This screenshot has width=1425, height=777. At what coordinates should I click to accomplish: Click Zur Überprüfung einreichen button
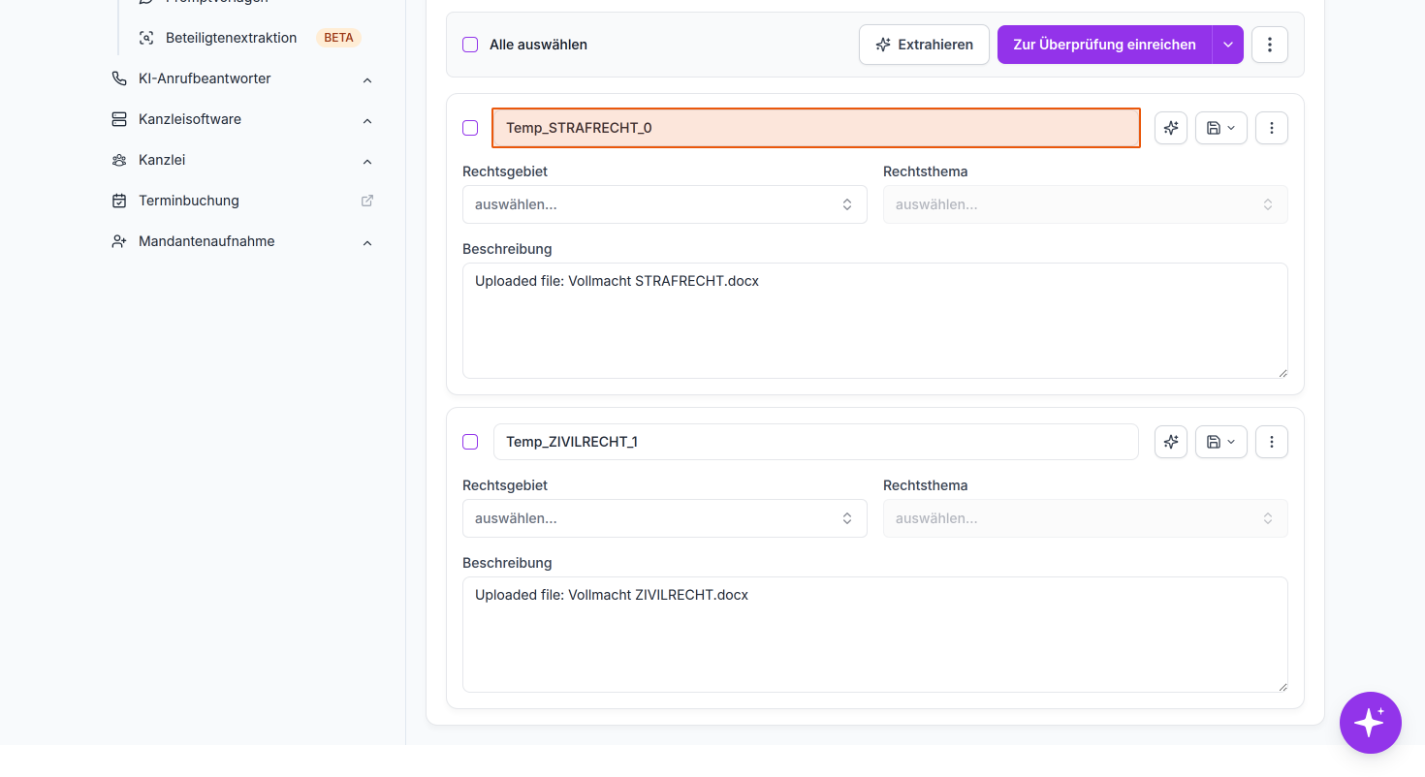1105,45
